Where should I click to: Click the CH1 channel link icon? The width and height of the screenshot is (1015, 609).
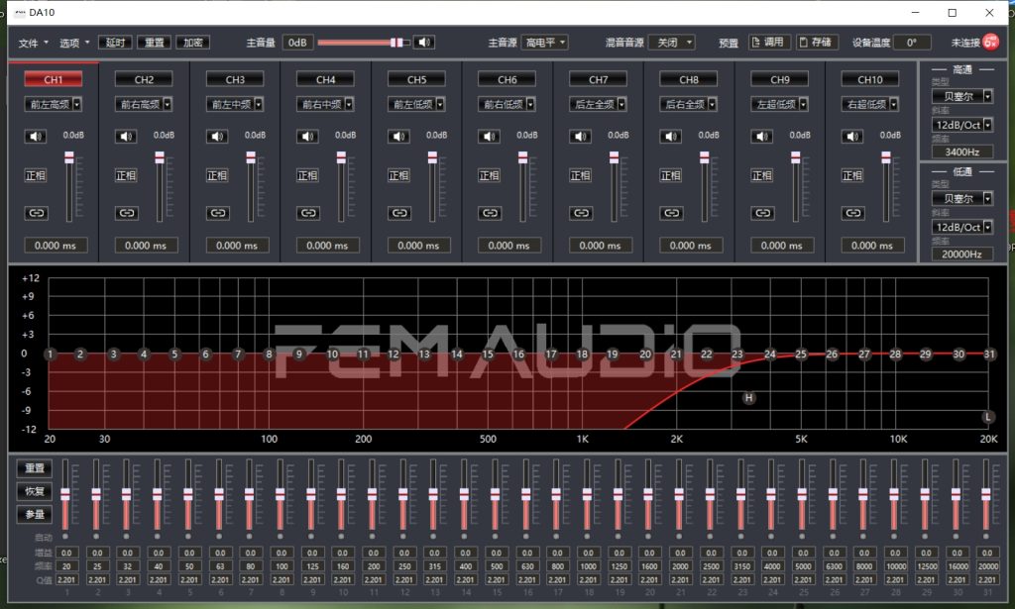pos(37,213)
